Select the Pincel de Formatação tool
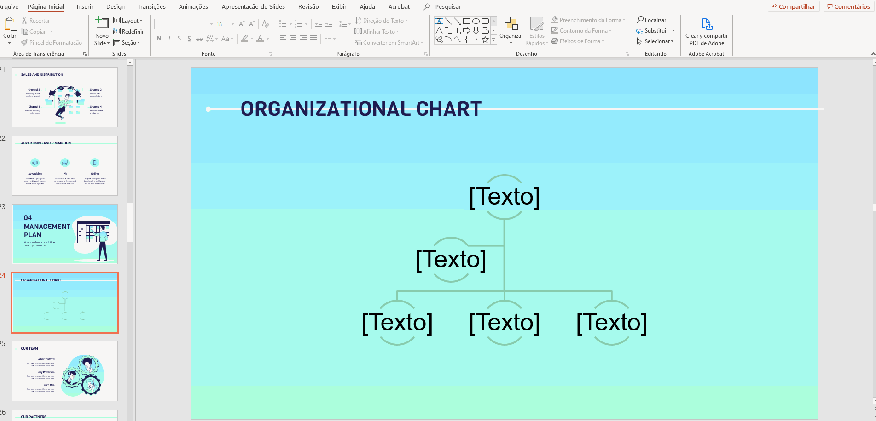The height and width of the screenshot is (421, 876). pyautogui.click(x=52, y=43)
